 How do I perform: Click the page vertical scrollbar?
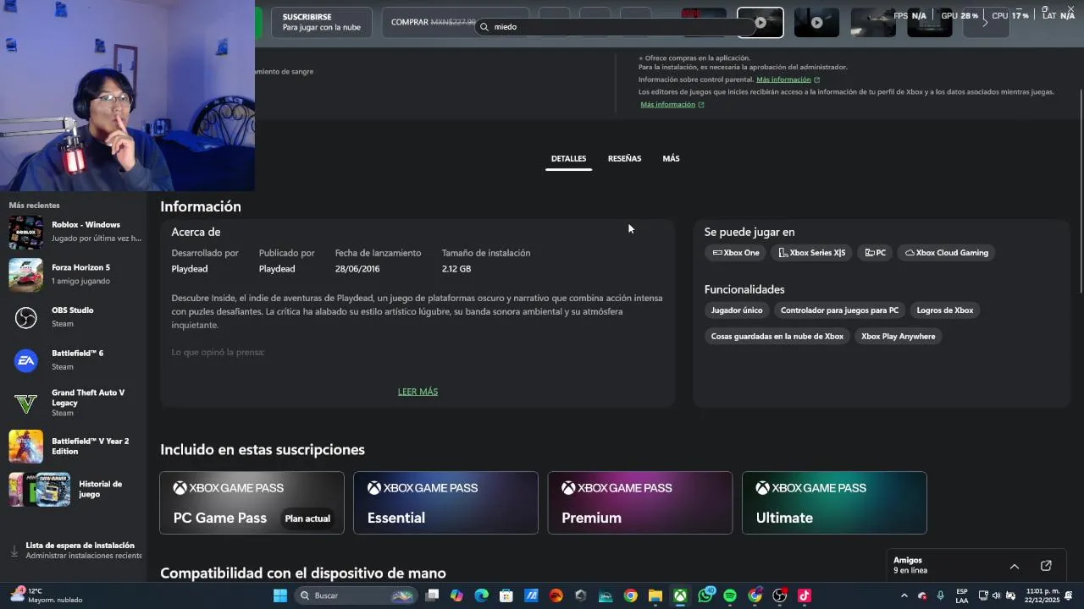pos(1081,189)
